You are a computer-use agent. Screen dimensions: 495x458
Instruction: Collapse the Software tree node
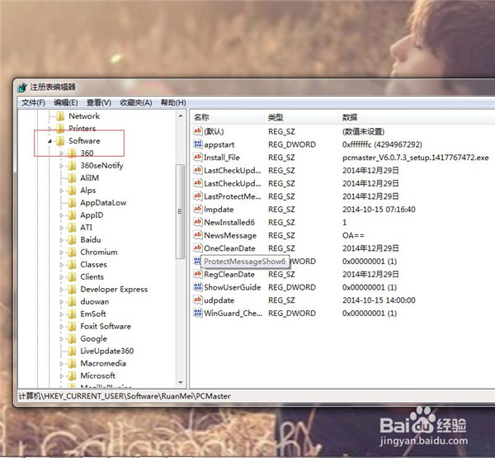[49, 141]
